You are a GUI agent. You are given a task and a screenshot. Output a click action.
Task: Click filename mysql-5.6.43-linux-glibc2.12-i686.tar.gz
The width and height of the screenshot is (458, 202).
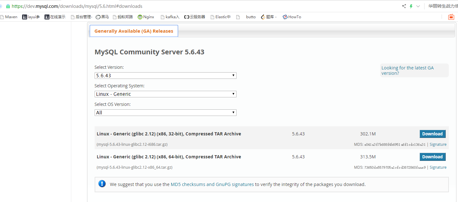(x=132, y=145)
